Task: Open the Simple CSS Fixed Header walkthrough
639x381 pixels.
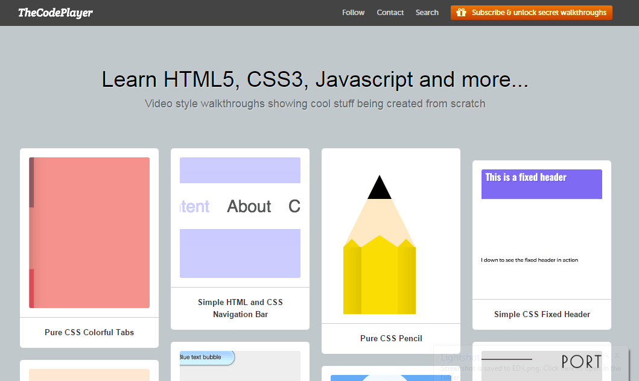Action: click(541, 314)
